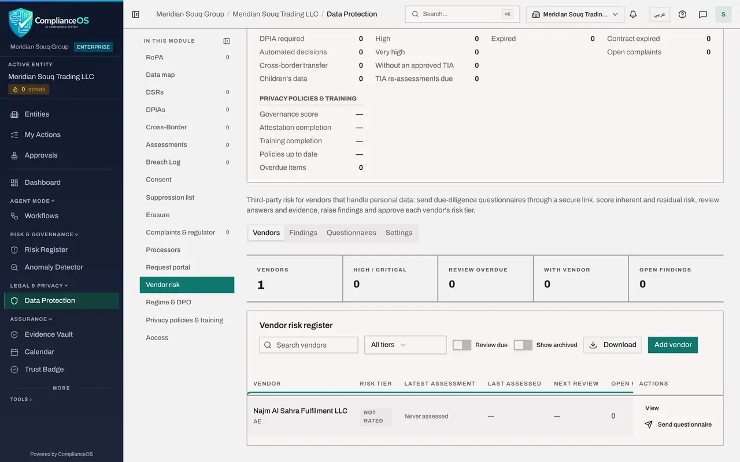
Task: View the Najm Al Sahra Fulfilment vendor
Action: pos(652,408)
